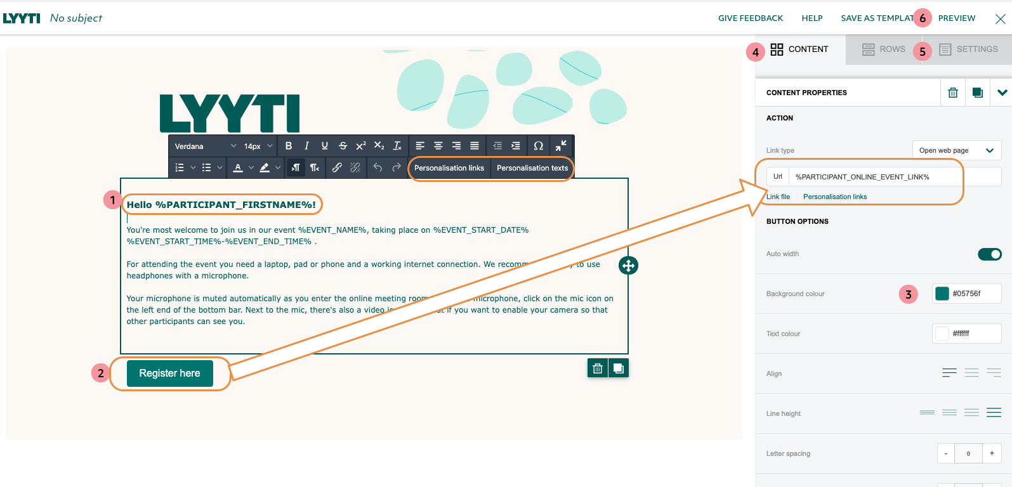Set right-to-left text direction
The height and width of the screenshot is (487, 1012).
pos(314,168)
